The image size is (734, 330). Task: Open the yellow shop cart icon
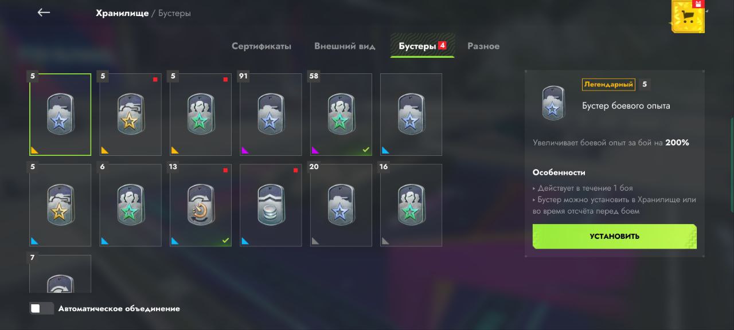click(x=688, y=15)
